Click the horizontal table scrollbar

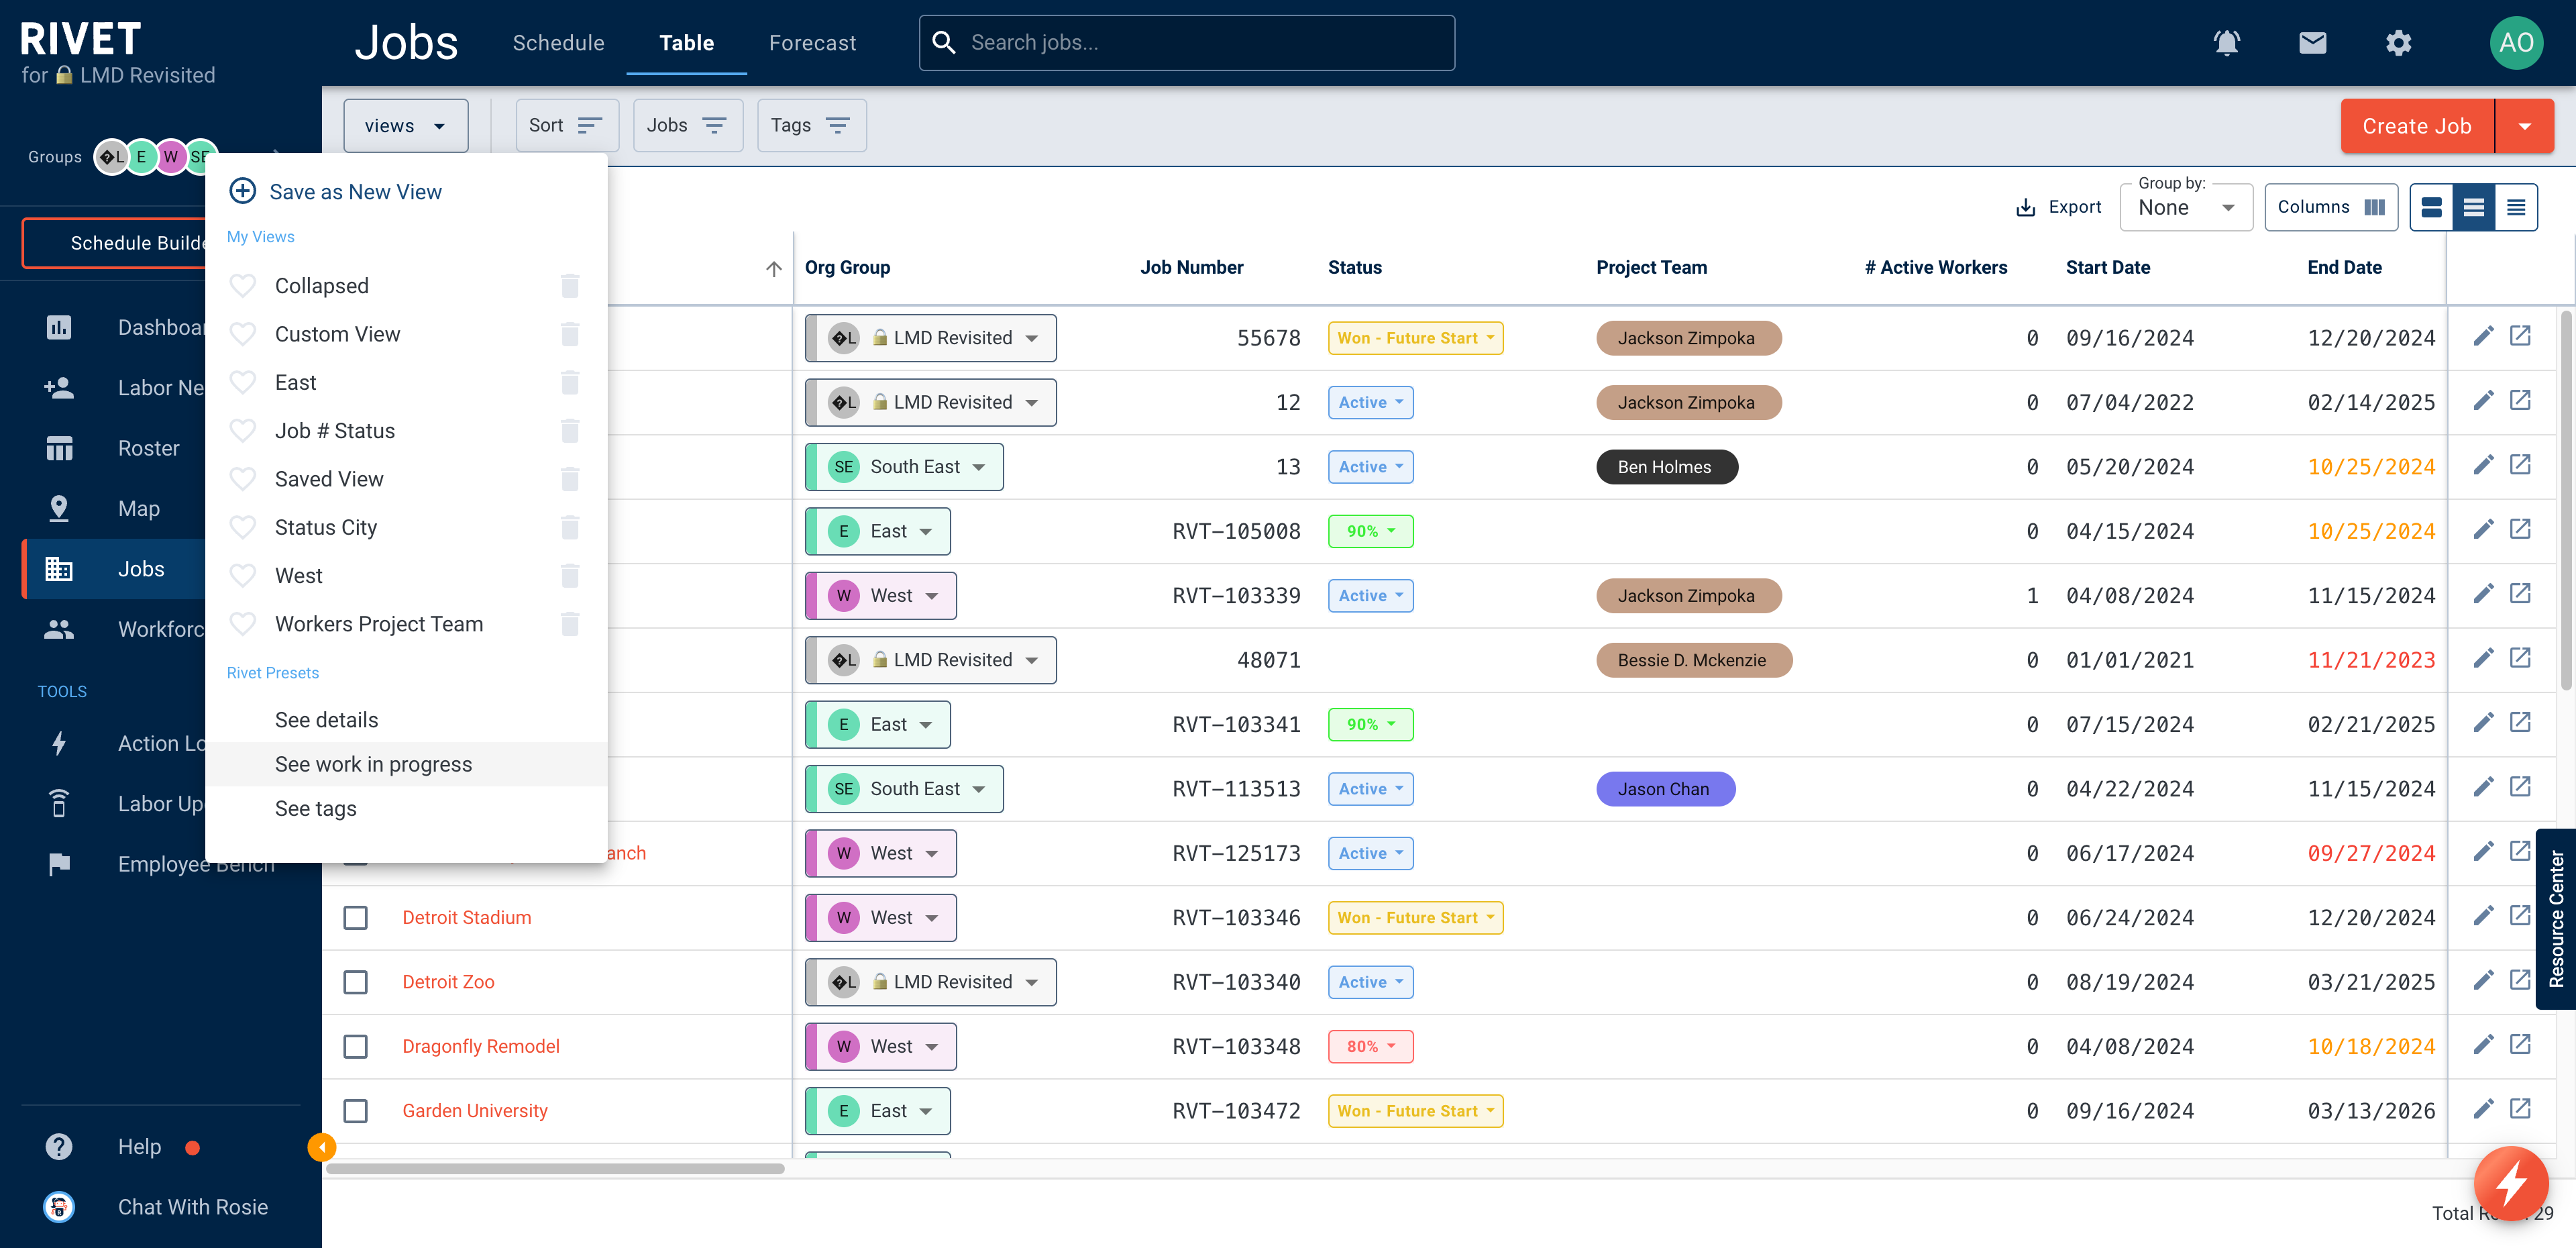[555, 1168]
